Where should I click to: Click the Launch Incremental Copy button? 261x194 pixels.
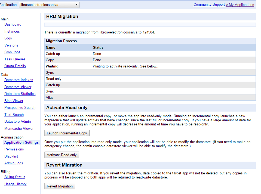tap(67, 133)
